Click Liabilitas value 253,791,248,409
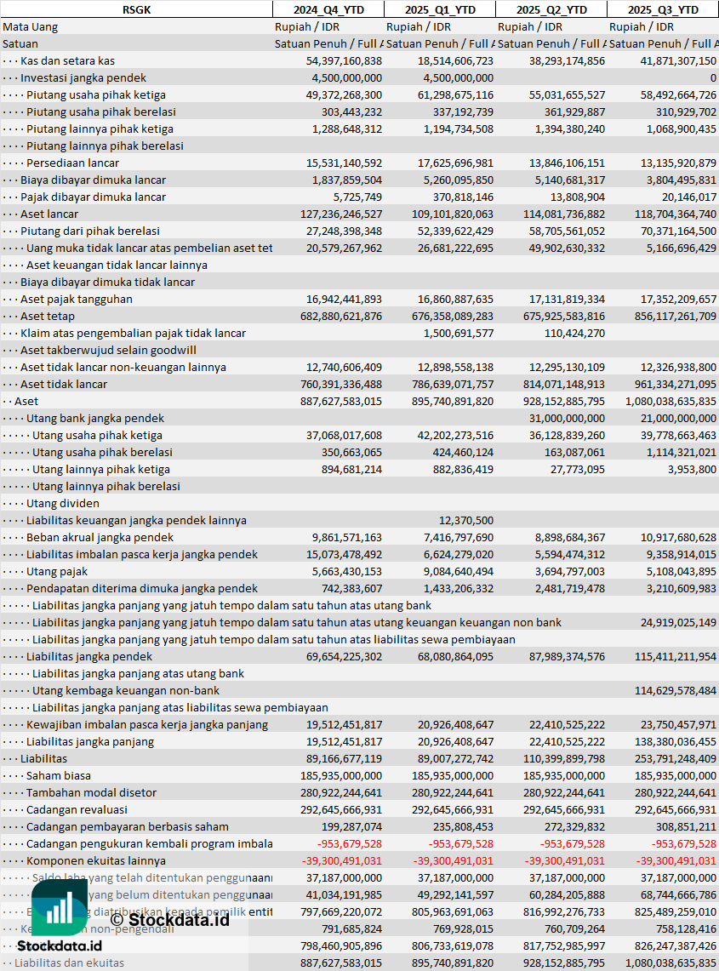This screenshot has width=719, height=971. [x=676, y=759]
